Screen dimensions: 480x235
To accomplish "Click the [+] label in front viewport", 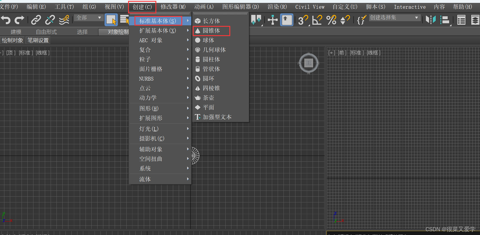I will point(332,53).
